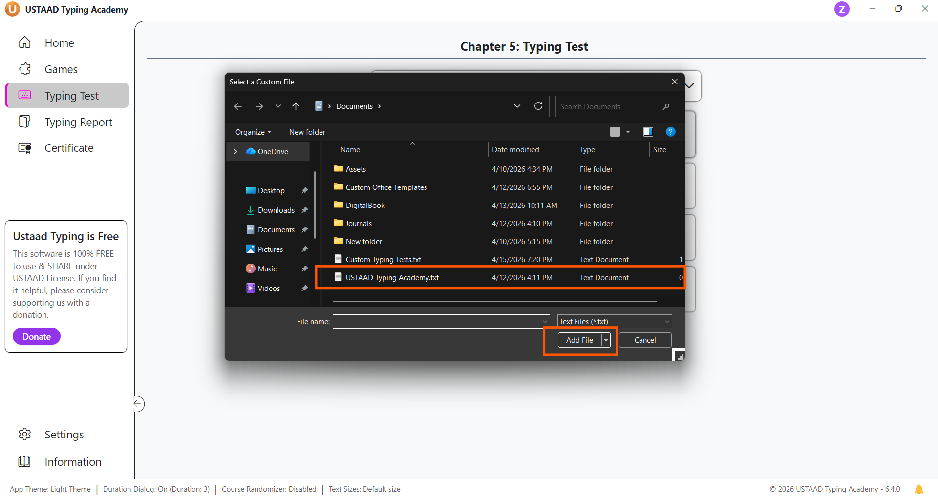Go up one folder level
This screenshot has height=498, width=938.
[x=296, y=106]
